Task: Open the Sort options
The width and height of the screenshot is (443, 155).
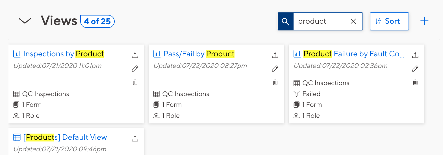Action: pos(389,21)
